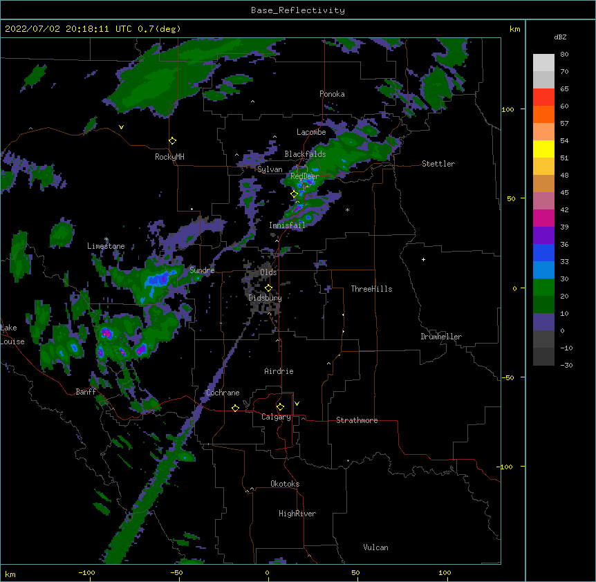Select the yellow 51-54 dBZ legend swatch
This screenshot has height=582, width=596.
click(543, 149)
